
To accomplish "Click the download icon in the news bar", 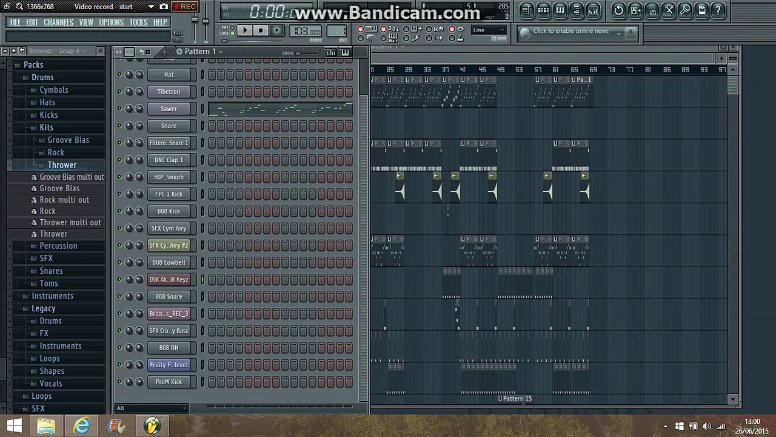I will pyautogui.click(x=630, y=33).
